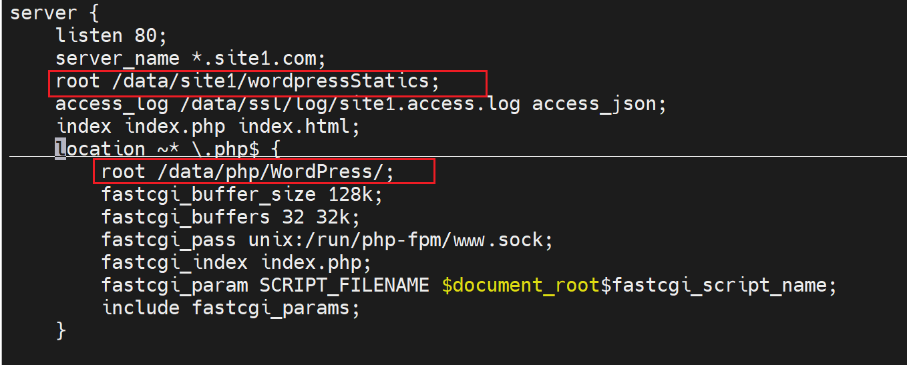This screenshot has width=907, height=365.
Task: Click the fastcgi_buffer_size directive name
Action: point(208,195)
